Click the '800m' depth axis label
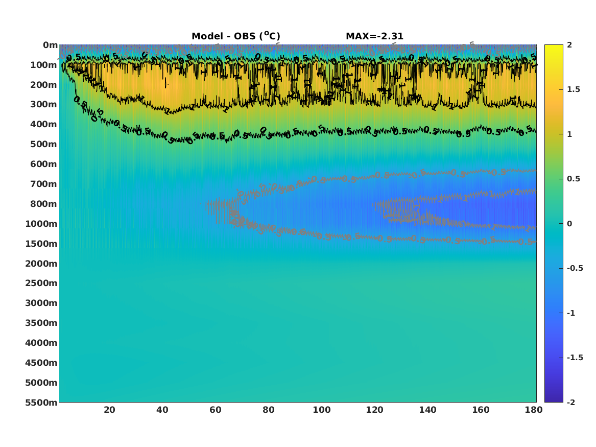596x447 pixels. click(44, 204)
